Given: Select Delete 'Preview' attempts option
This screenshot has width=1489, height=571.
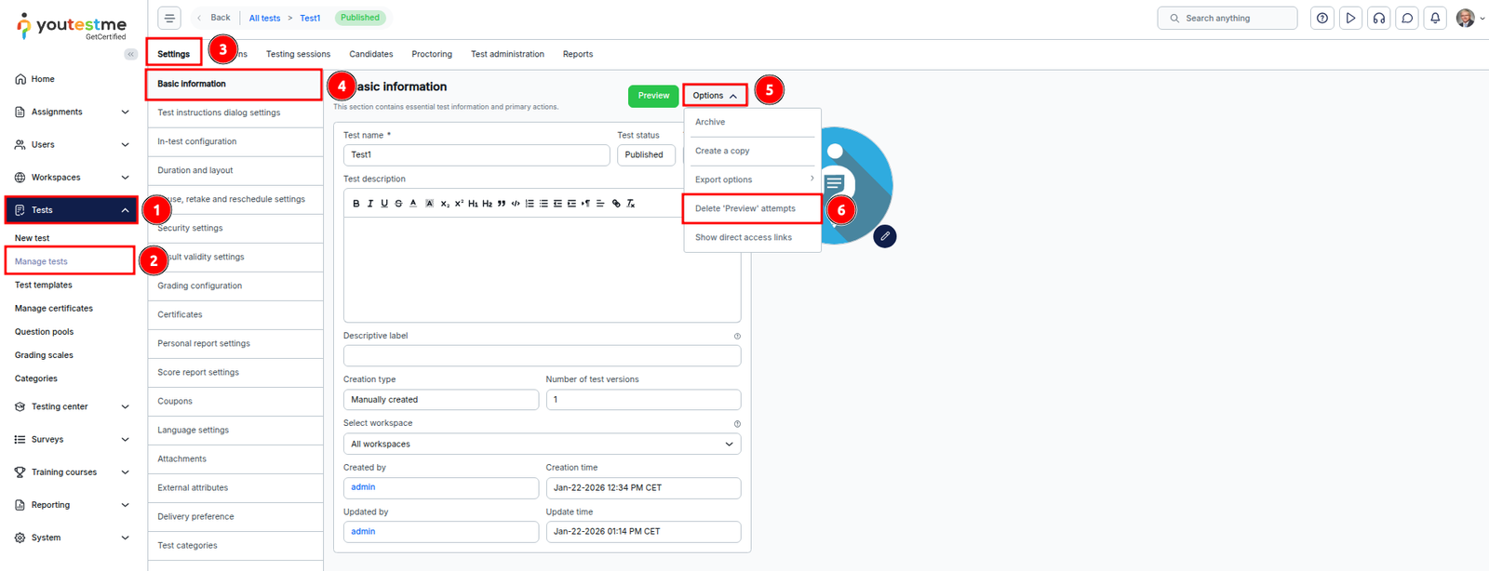Looking at the screenshot, I should 745,208.
